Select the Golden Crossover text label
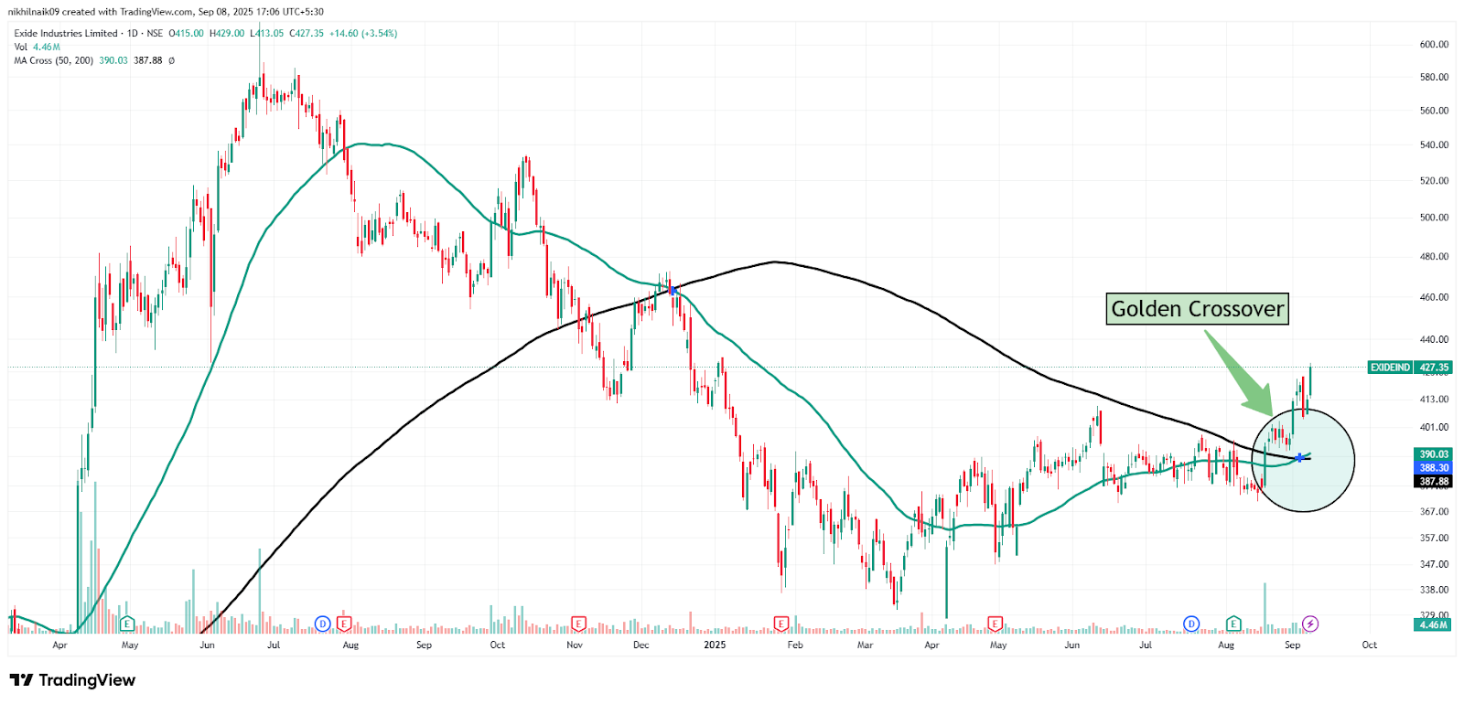Viewport: 1464px width, 704px height. pos(1197,309)
